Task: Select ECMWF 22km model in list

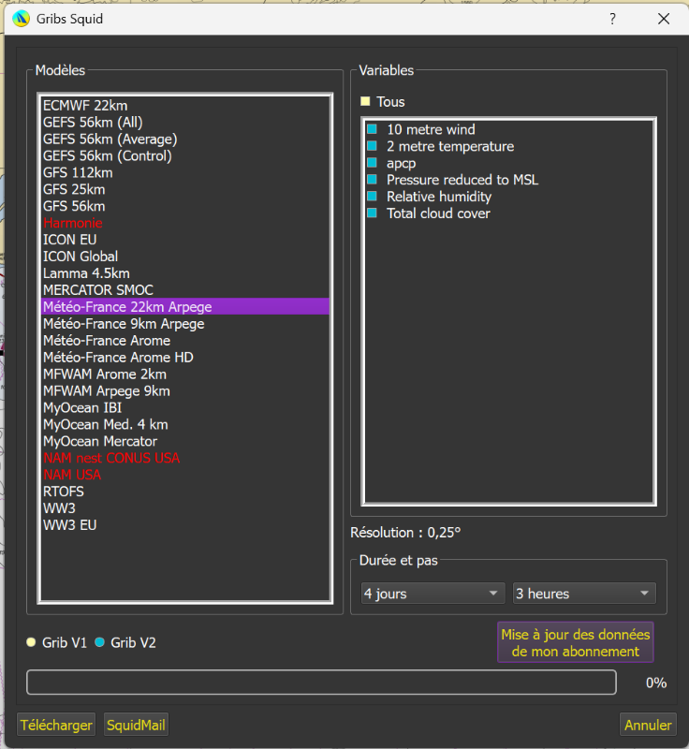Action: [85, 105]
